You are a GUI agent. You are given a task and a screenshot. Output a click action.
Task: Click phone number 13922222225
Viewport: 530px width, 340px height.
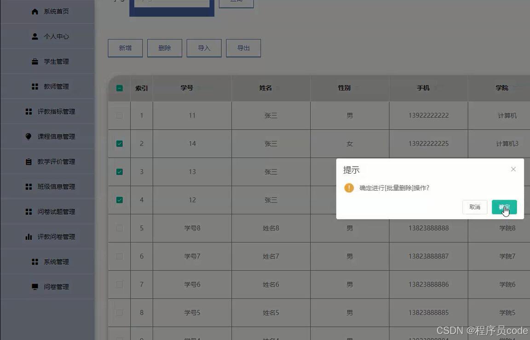428,143
